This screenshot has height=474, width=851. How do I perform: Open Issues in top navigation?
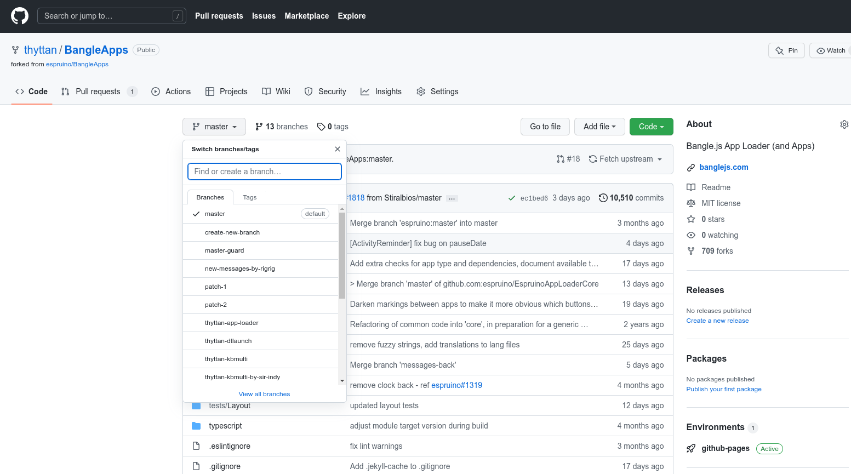[264, 16]
